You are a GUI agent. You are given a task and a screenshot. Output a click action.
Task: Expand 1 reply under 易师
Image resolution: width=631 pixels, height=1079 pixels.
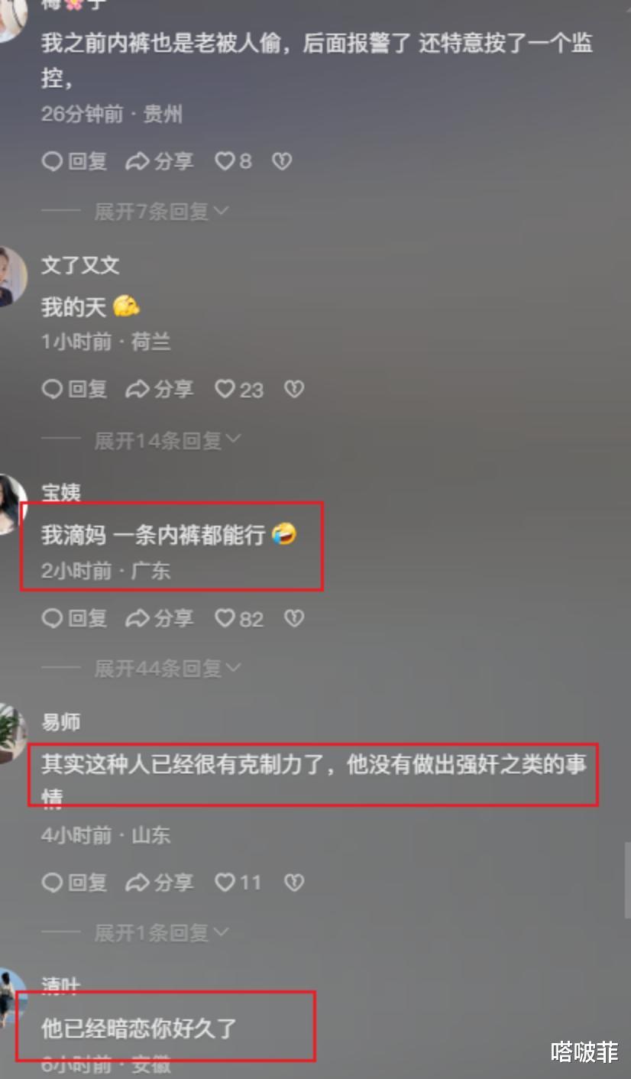tap(161, 932)
